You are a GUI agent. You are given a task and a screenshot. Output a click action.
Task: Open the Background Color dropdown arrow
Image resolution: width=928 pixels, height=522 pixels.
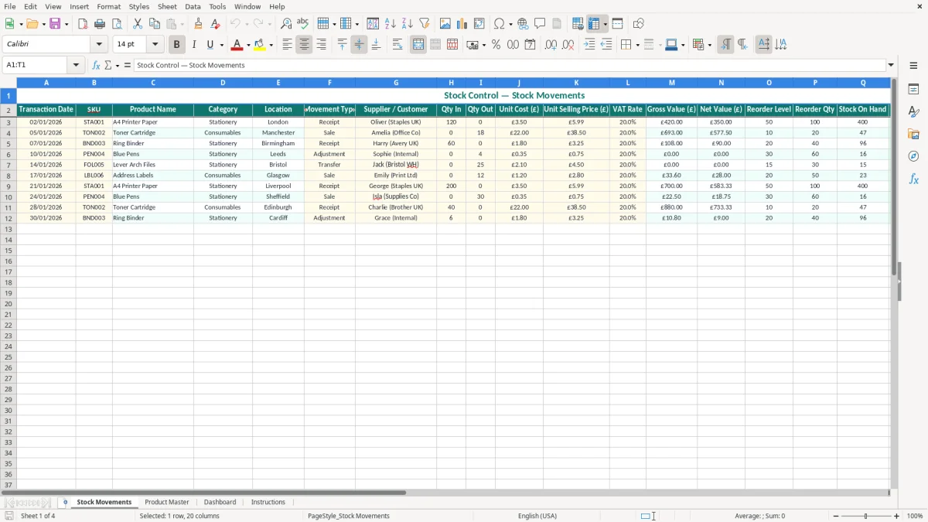(271, 45)
